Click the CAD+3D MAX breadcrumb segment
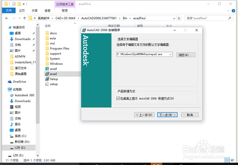The image size is (238, 165). [65, 18]
